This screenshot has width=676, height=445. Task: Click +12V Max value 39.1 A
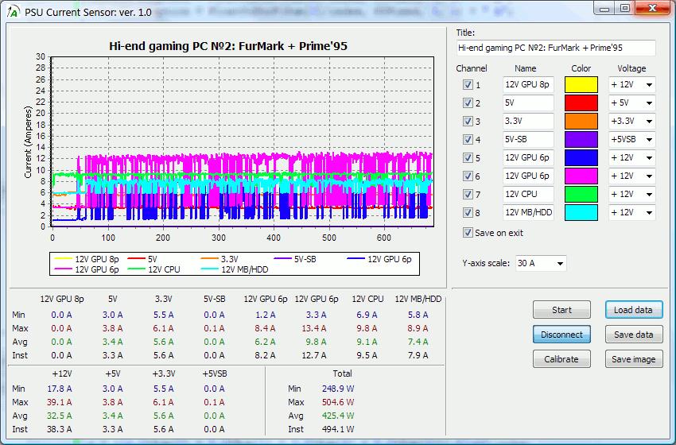(x=60, y=402)
